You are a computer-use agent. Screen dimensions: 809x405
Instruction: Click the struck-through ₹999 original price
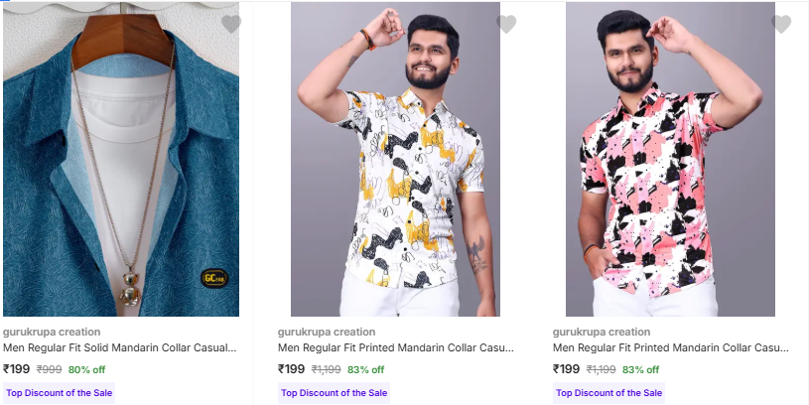tap(50, 370)
